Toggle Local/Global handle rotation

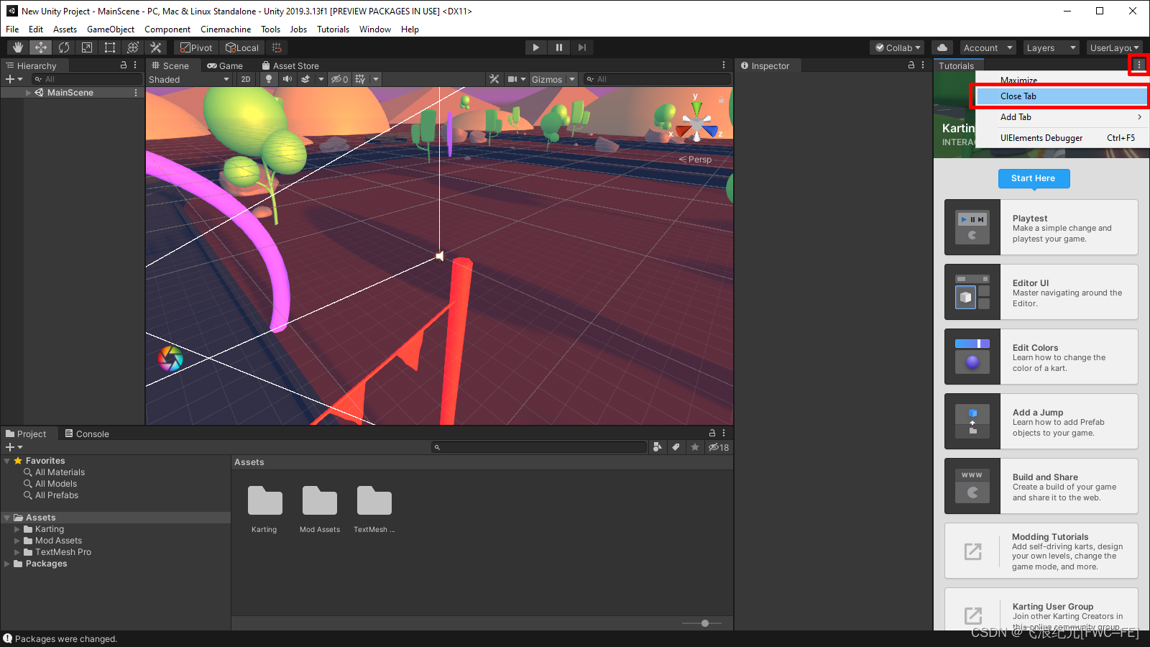[242, 47]
